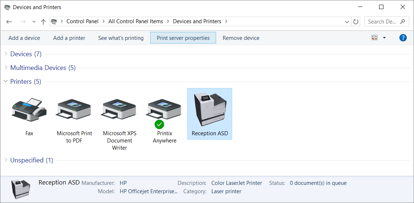The image size is (414, 203).
Task: Open the Help question mark icon
Action: coord(403,38)
